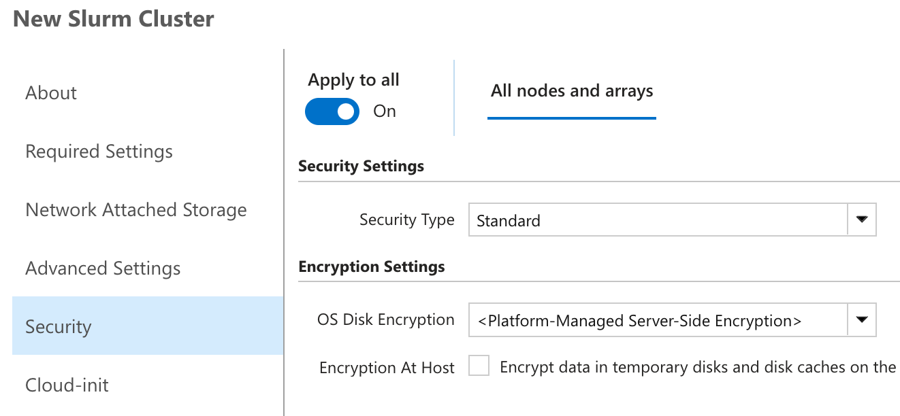Open the Required Settings section

pyautogui.click(x=99, y=151)
